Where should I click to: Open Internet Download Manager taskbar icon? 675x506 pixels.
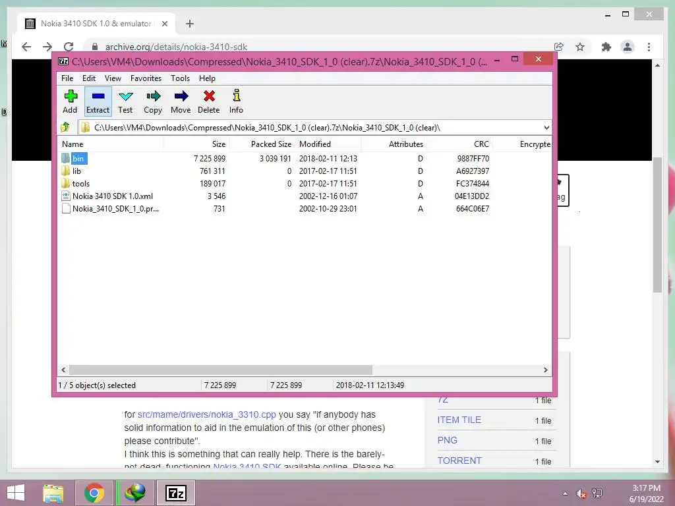point(135,493)
